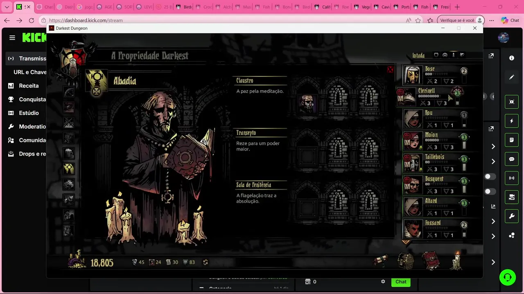524x294 pixels.
Task: Open Drops e recompensas in Kick sidebar
Action: tap(27, 154)
